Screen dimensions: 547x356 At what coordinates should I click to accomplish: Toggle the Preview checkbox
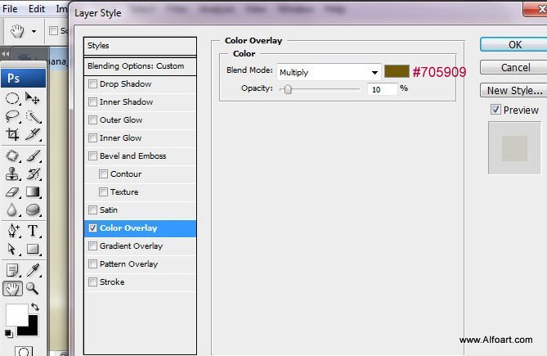495,110
